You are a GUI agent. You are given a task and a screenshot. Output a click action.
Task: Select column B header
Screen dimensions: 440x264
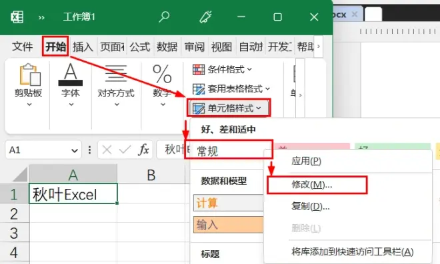pos(151,175)
